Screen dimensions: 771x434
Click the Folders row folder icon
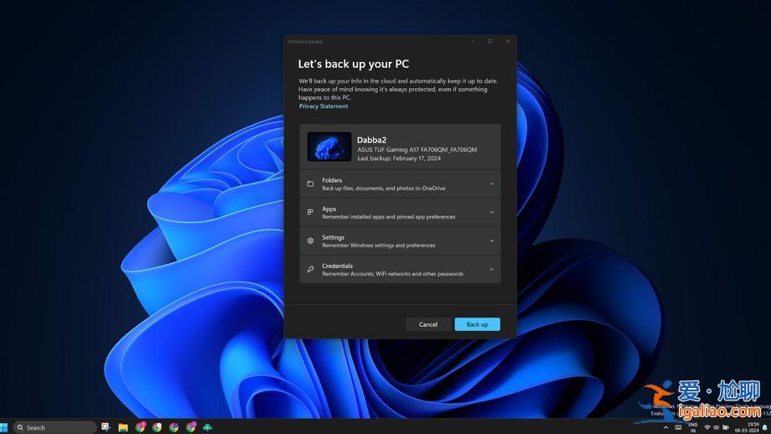coord(310,183)
